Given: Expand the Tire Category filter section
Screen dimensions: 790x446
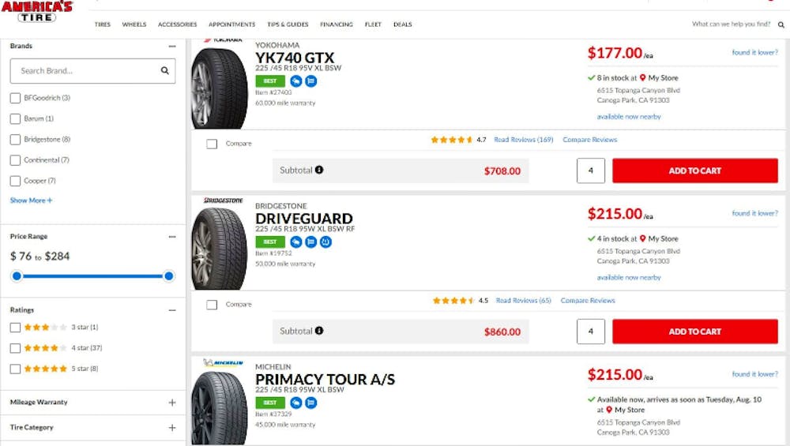Looking at the screenshot, I should click(172, 428).
